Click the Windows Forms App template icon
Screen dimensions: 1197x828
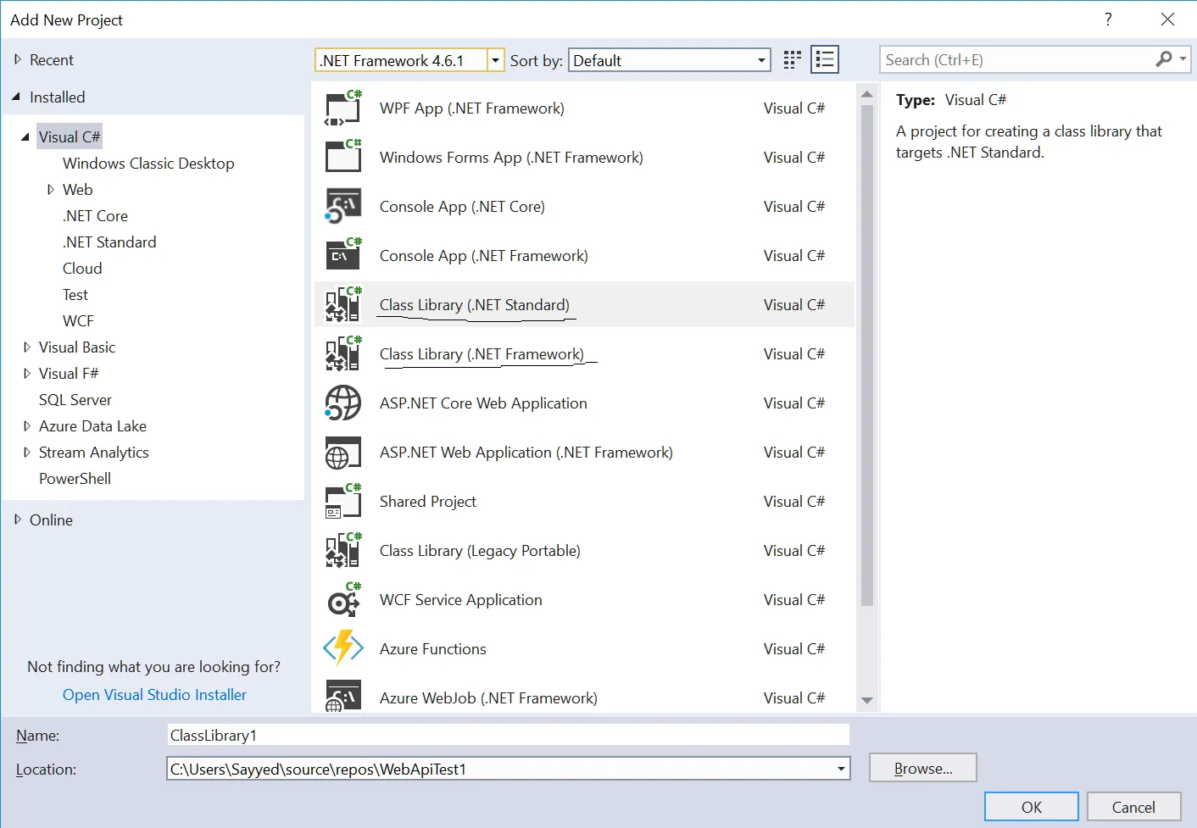(x=343, y=158)
